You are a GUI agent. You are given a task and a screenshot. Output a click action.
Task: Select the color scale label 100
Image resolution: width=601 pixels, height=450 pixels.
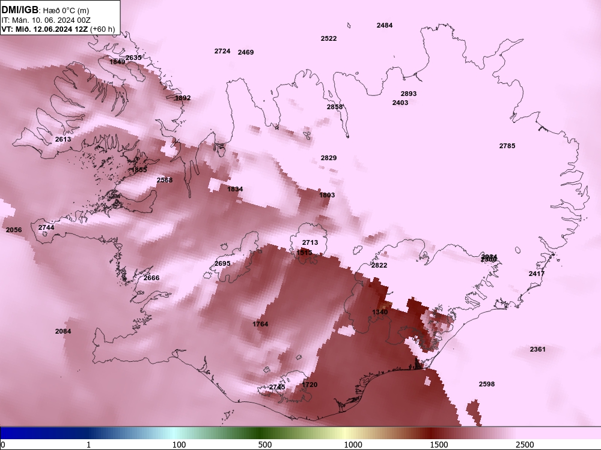tap(179, 445)
